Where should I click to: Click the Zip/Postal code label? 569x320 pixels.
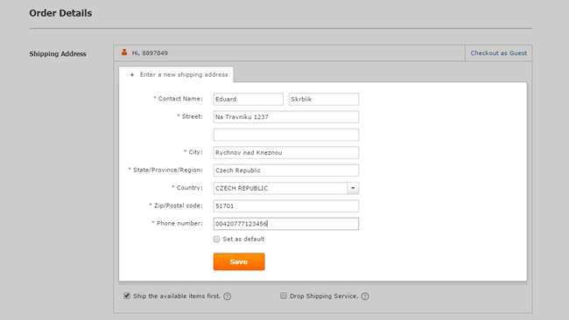176,205
